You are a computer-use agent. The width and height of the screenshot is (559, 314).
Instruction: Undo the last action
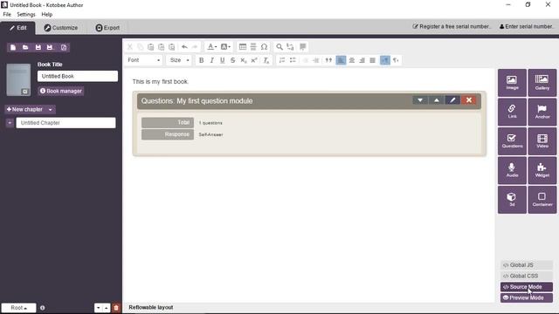[184, 47]
